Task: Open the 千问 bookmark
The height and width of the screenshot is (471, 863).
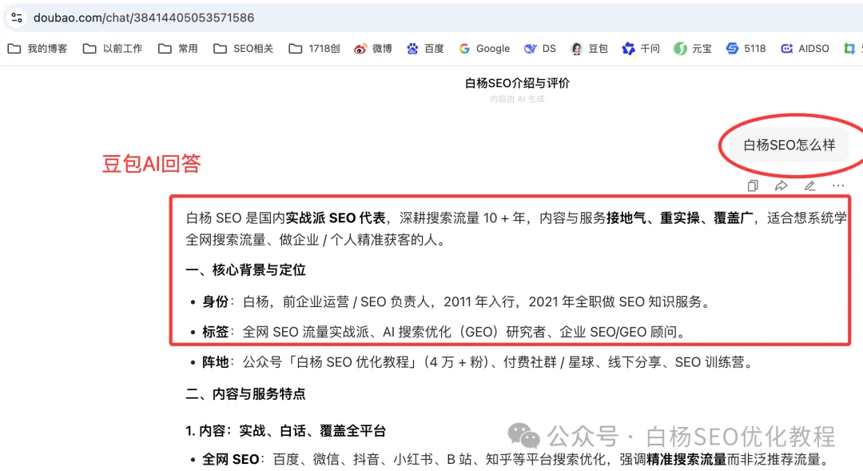Action: 641,48
